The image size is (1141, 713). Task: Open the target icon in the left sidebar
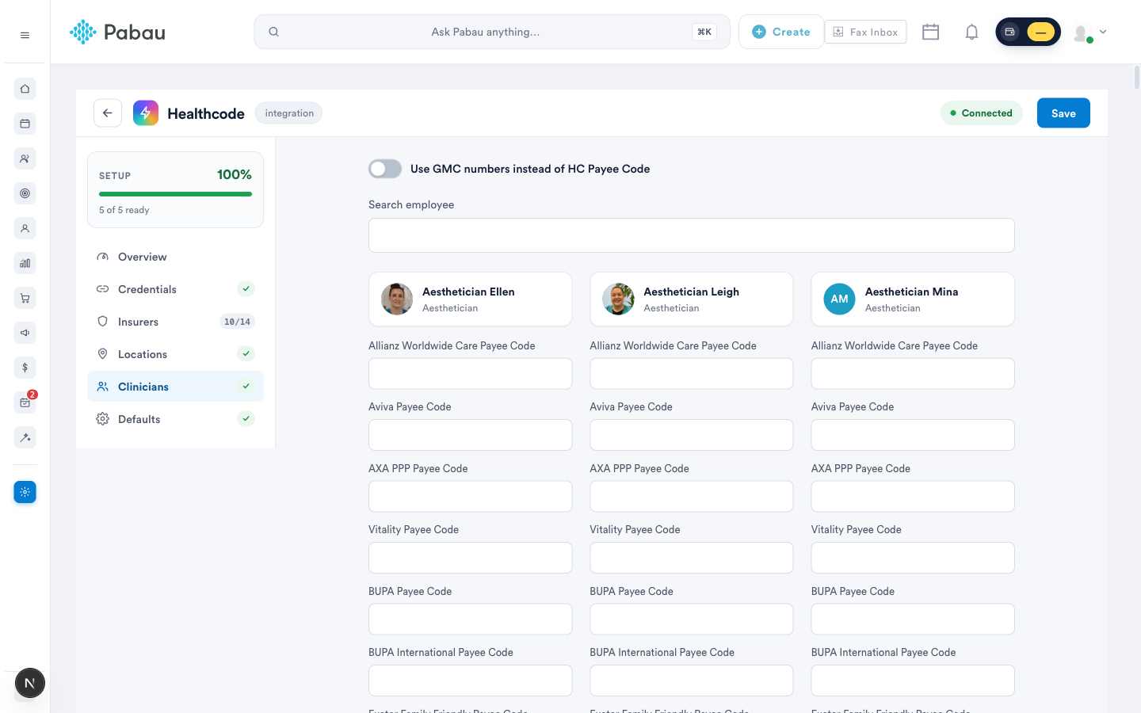coord(25,193)
